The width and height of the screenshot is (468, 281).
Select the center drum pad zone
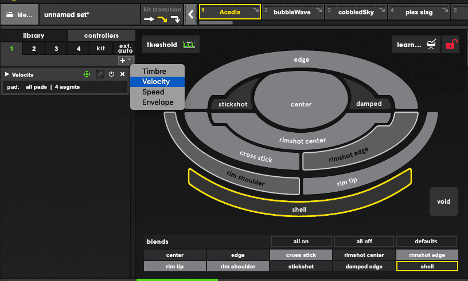click(301, 104)
